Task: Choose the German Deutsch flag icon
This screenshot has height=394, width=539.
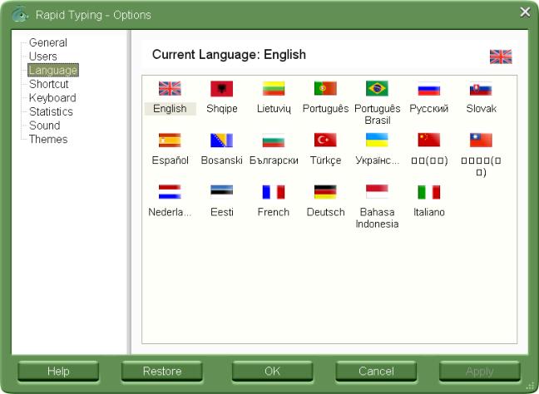Action: [325, 192]
